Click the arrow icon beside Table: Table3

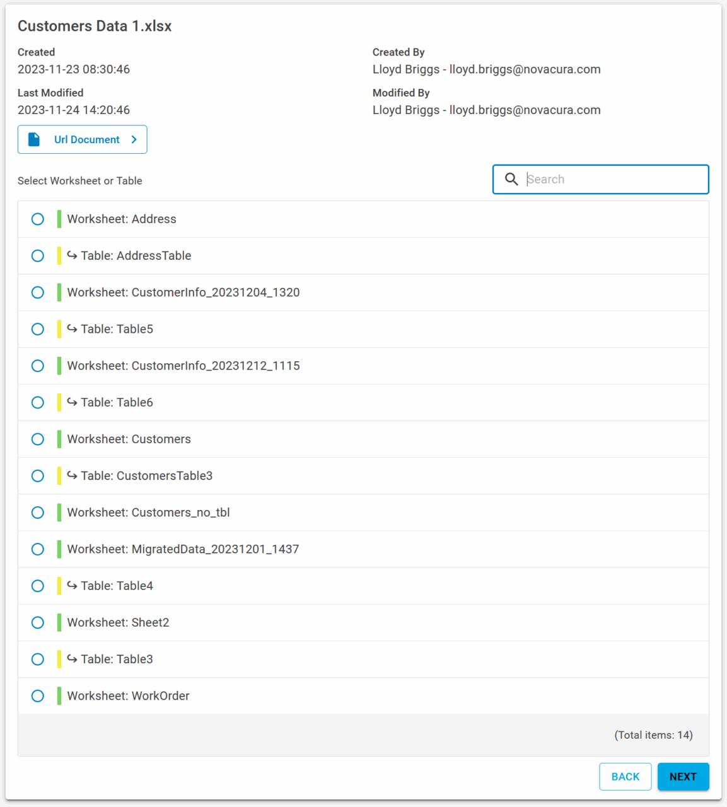click(x=73, y=659)
